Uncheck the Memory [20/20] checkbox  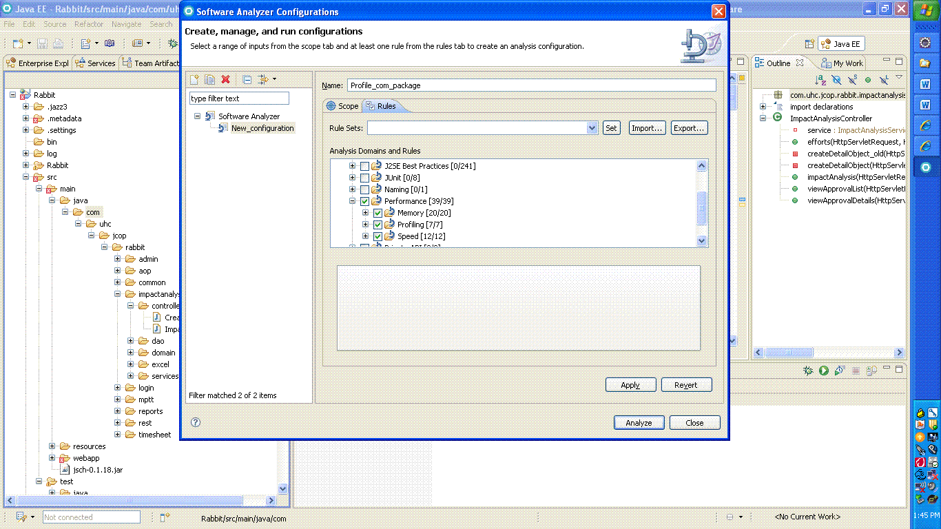[x=378, y=213]
